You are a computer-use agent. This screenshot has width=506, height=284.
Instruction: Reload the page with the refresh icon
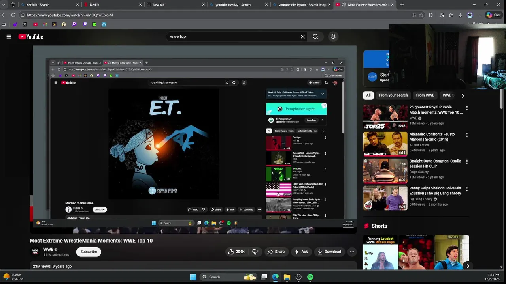13,15
